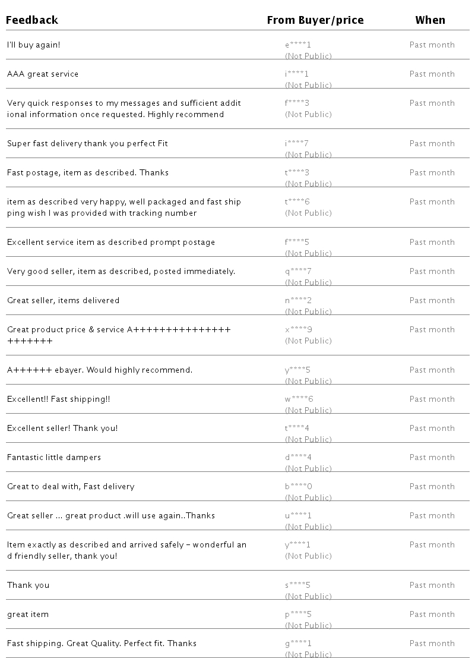This screenshot has height=658, width=475.
Task: Click buyer i****7 username
Action: [296, 144]
